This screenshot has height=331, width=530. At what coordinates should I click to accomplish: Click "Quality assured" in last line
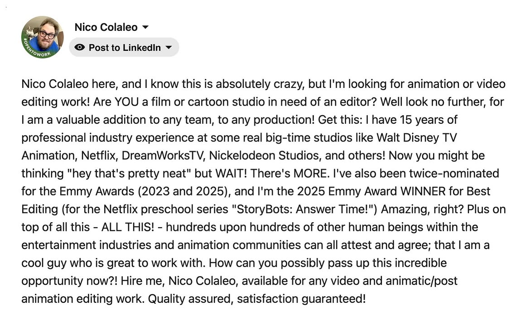click(190, 299)
